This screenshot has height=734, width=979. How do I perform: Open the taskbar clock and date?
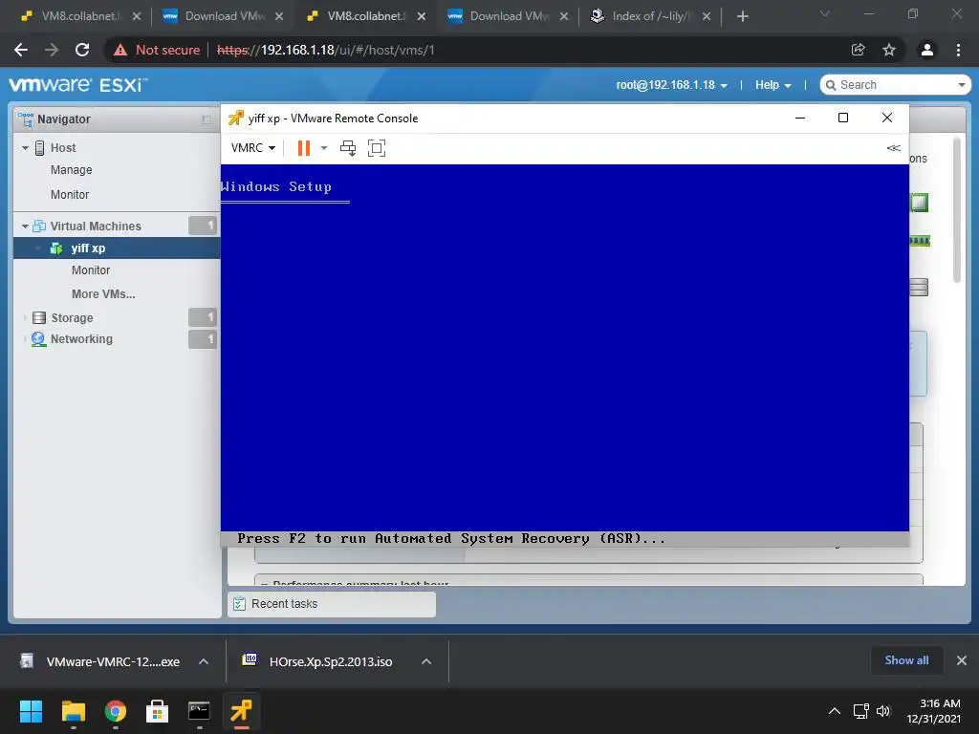point(934,711)
